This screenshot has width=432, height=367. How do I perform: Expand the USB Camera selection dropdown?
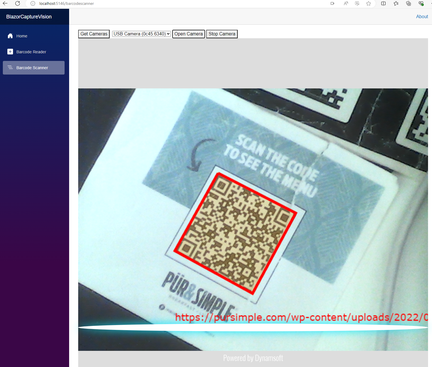pos(141,34)
